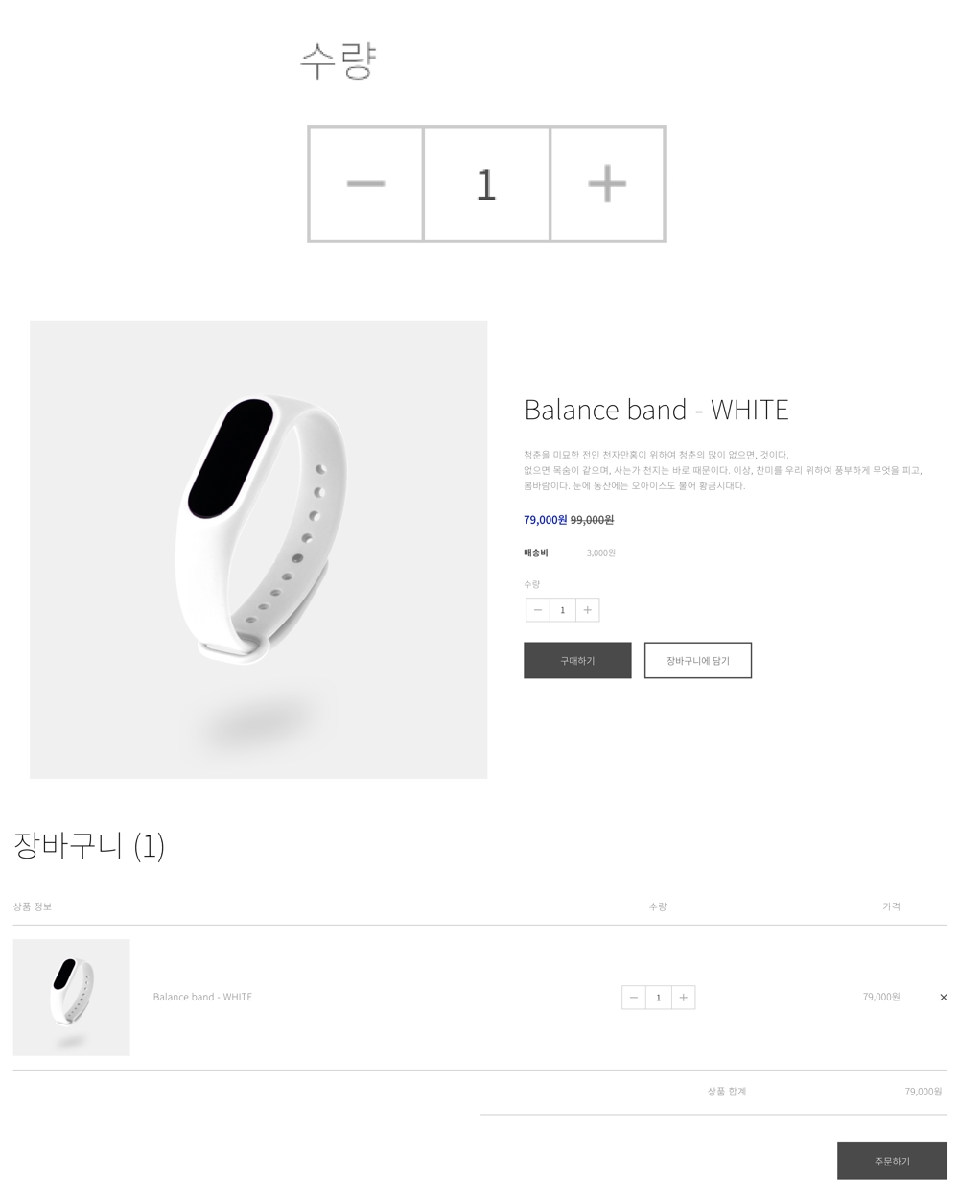
Task: Decrease quantity in the cart row
Action: [x=634, y=998]
